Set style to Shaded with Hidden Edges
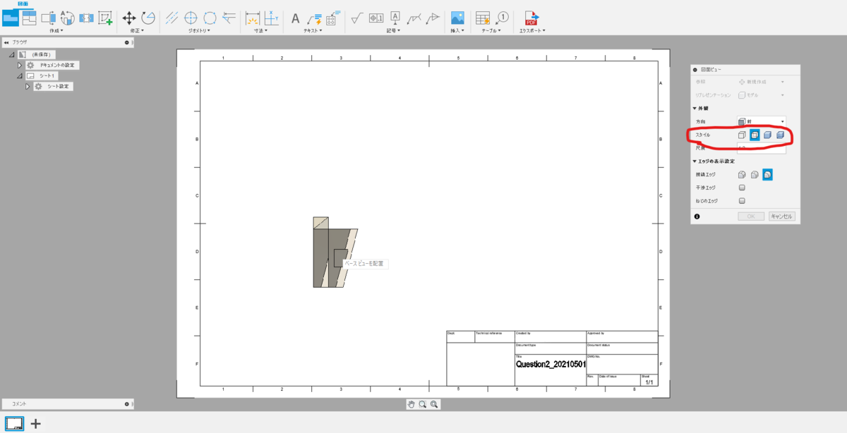The image size is (847, 433). coord(780,135)
